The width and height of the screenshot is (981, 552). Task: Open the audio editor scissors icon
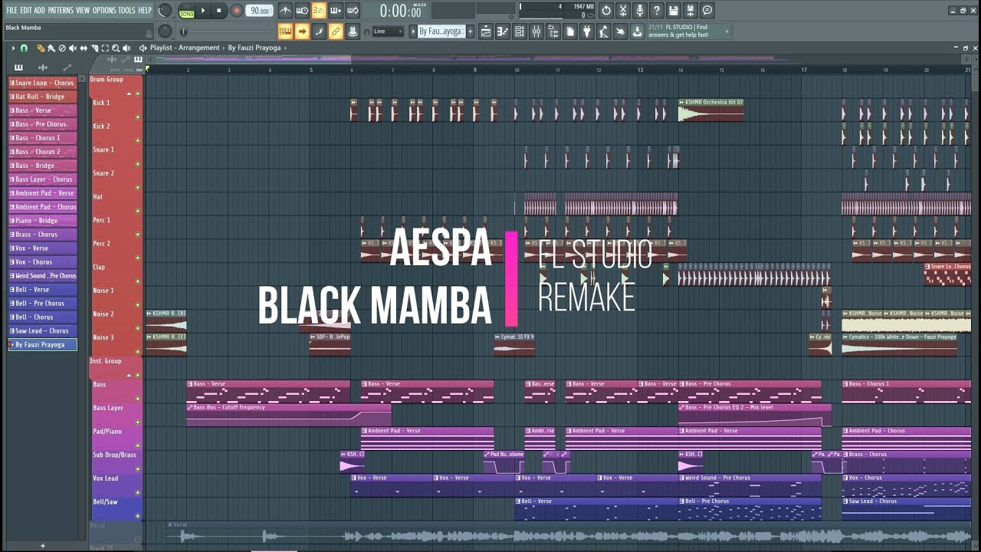coord(623,11)
